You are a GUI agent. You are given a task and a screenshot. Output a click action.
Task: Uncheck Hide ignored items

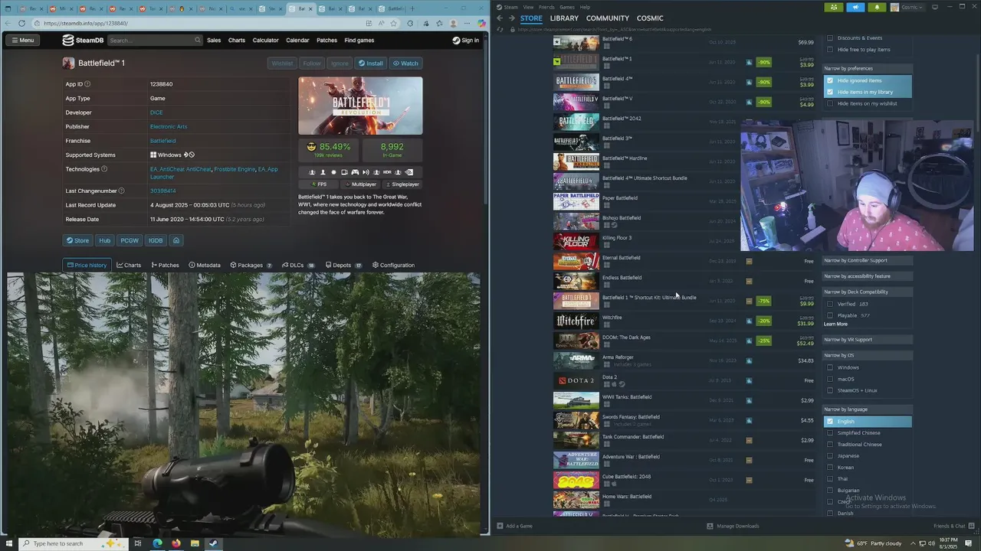coord(829,80)
